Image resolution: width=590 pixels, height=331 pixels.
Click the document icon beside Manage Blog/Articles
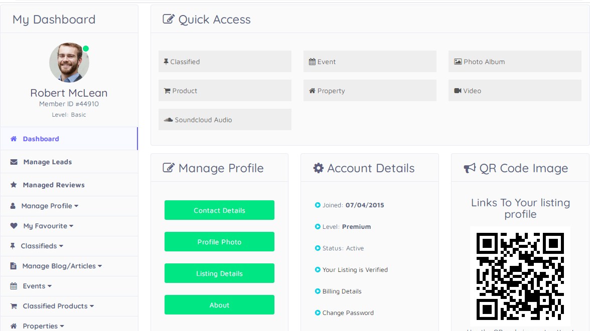[13, 266]
